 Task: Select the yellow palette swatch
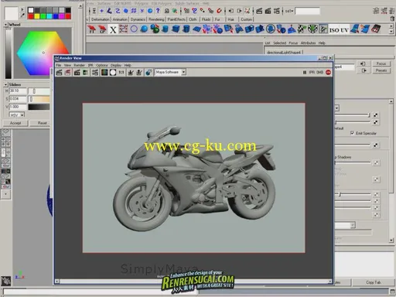[x=37, y=16]
